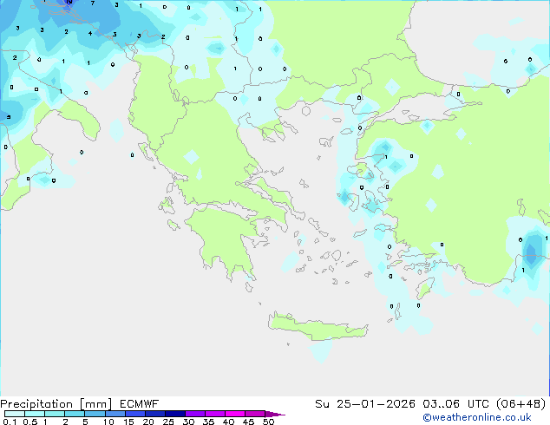The width and height of the screenshot is (550, 425).
Task: Select the legend swatch between 20 and 25
Action: [x=155, y=414]
